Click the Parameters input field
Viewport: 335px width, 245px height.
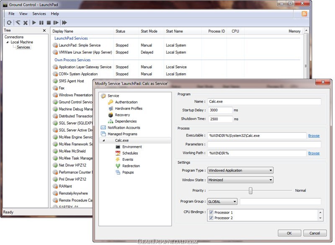[264, 144]
